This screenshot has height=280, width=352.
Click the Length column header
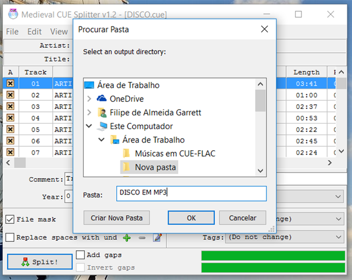(x=307, y=72)
